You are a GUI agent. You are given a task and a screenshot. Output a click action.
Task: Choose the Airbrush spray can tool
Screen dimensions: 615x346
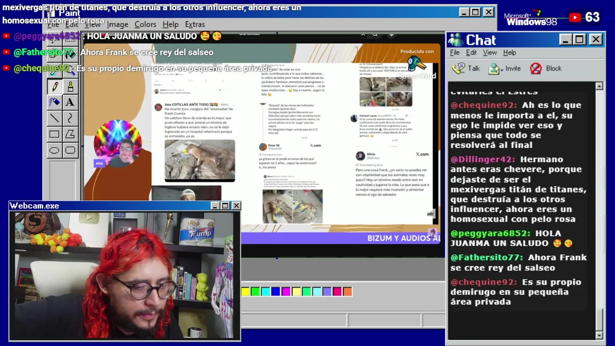54,102
